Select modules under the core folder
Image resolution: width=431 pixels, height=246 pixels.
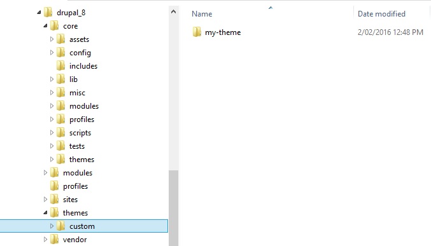[84, 106]
